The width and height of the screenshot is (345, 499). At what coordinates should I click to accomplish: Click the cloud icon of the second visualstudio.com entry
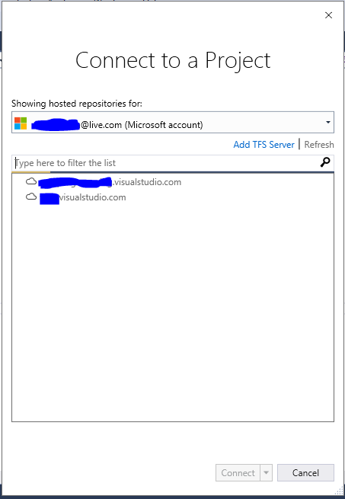pyautogui.click(x=31, y=197)
